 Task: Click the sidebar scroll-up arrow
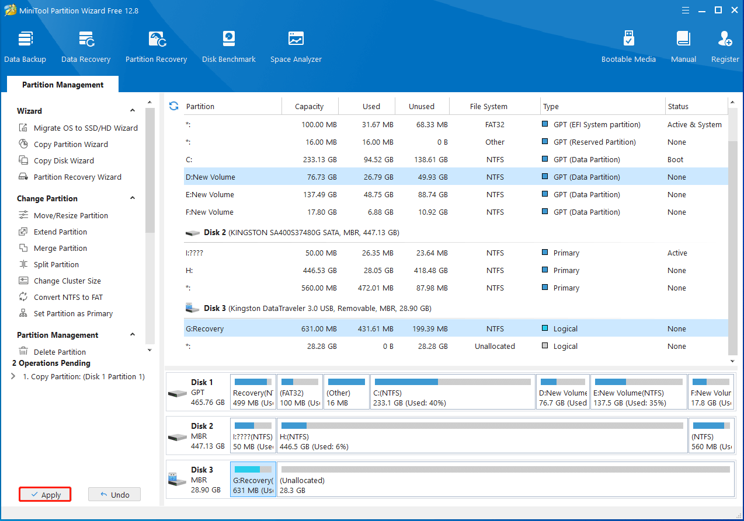[150, 102]
